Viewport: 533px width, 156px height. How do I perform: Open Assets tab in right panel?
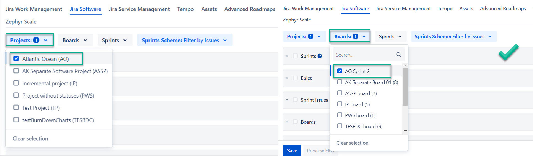tap(466, 9)
